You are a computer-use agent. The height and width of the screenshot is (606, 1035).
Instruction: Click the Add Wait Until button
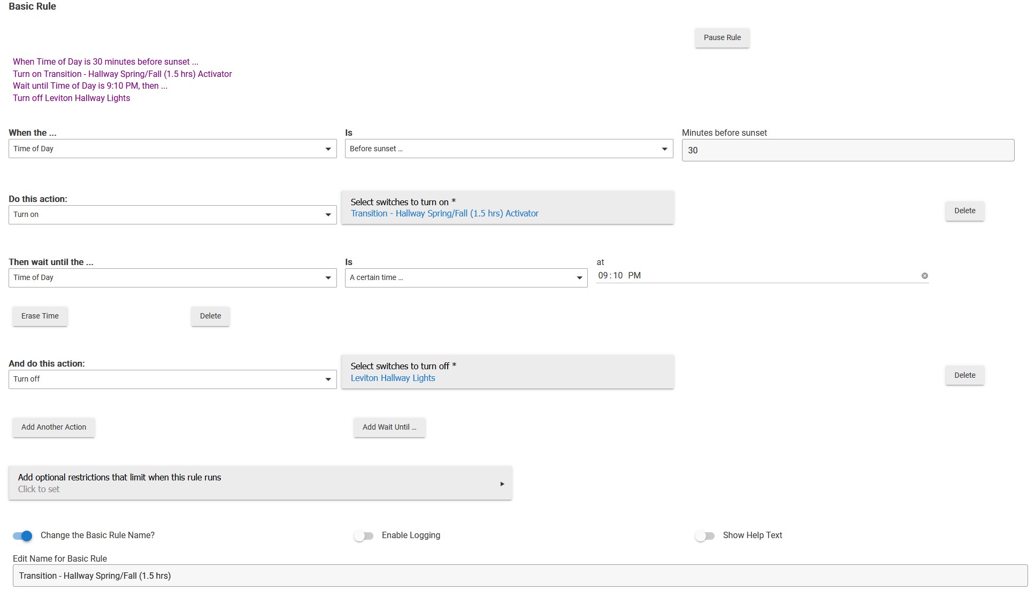pos(389,428)
